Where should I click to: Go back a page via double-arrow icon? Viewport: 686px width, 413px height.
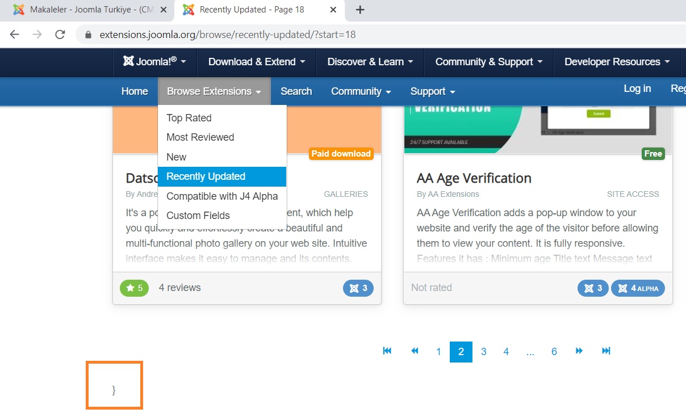tap(415, 351)
